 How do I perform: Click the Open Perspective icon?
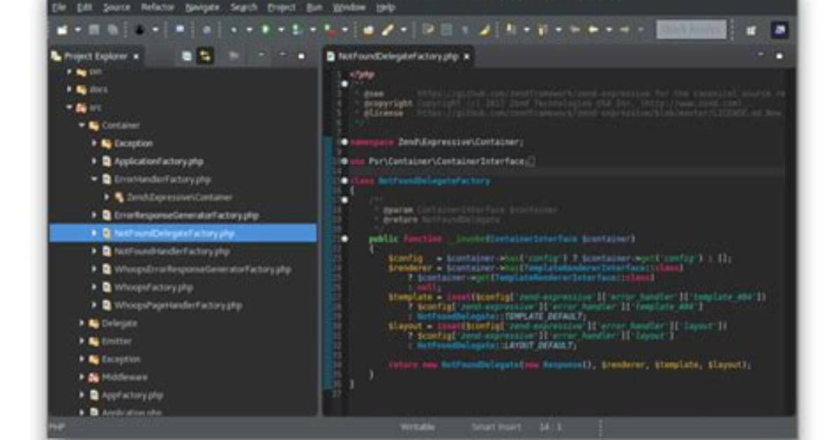click(x=751, y=30)
